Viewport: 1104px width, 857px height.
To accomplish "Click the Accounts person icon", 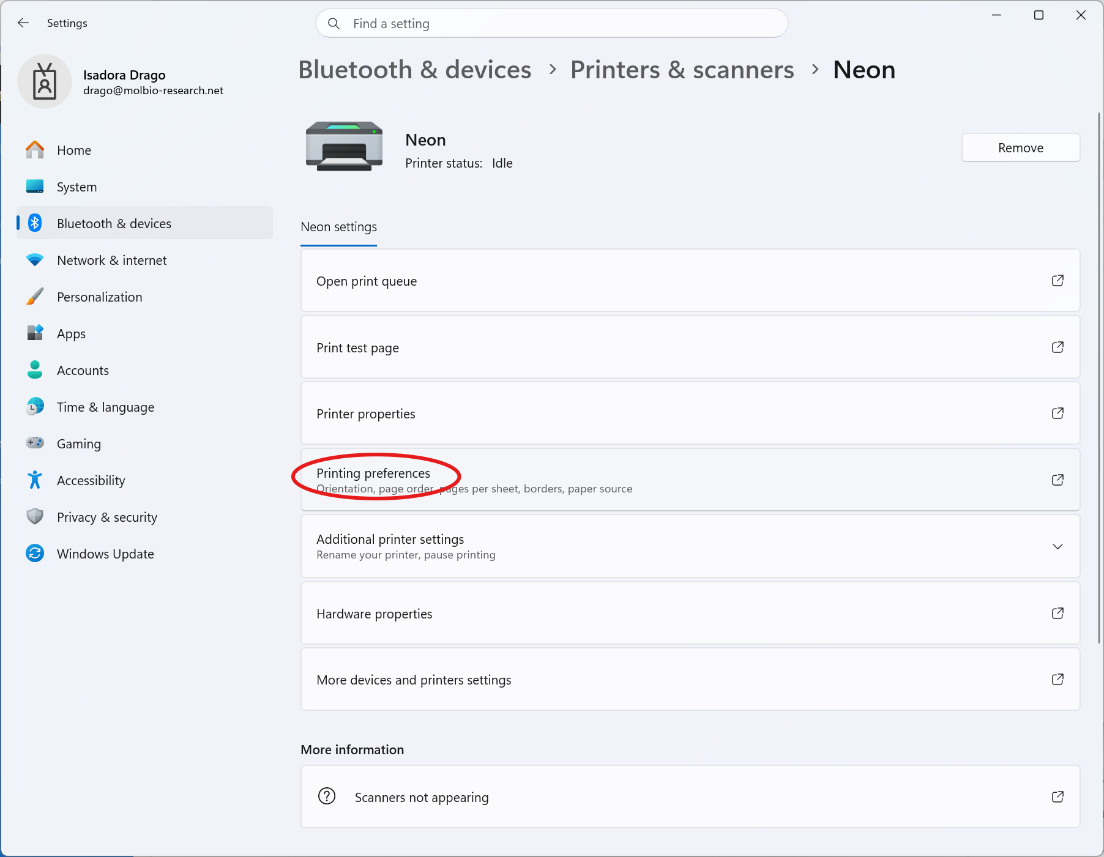I will click(35, 370).
